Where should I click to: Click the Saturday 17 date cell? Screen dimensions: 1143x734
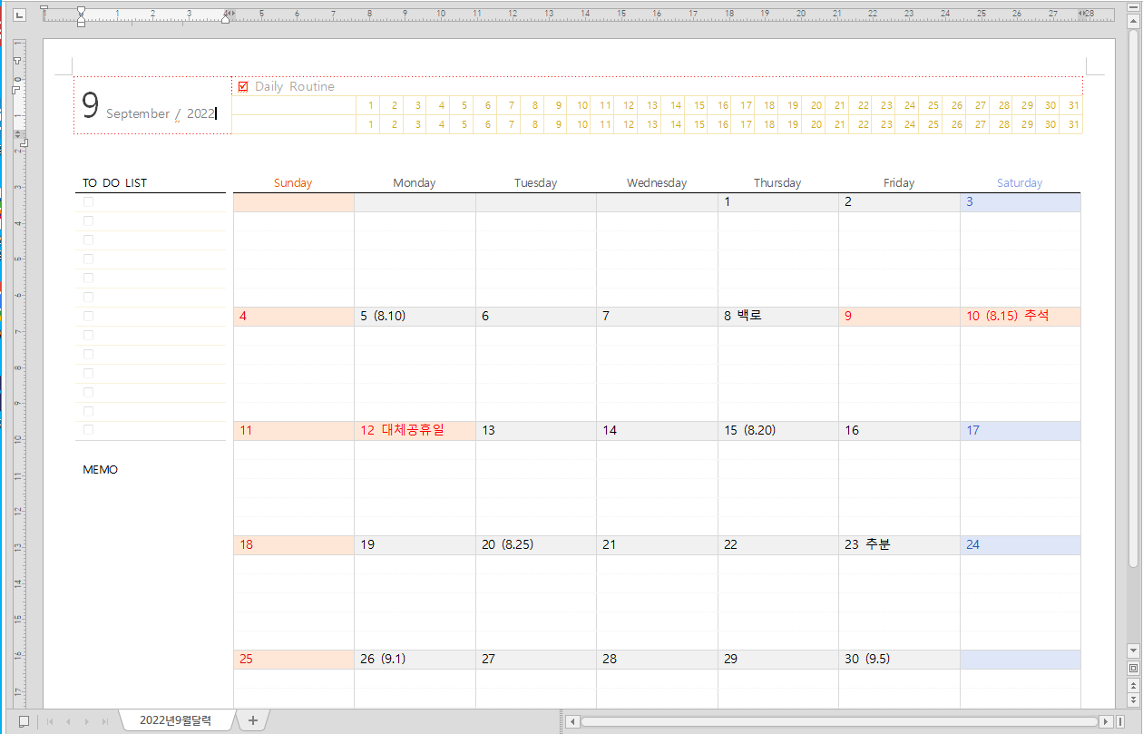point(1021,431)
